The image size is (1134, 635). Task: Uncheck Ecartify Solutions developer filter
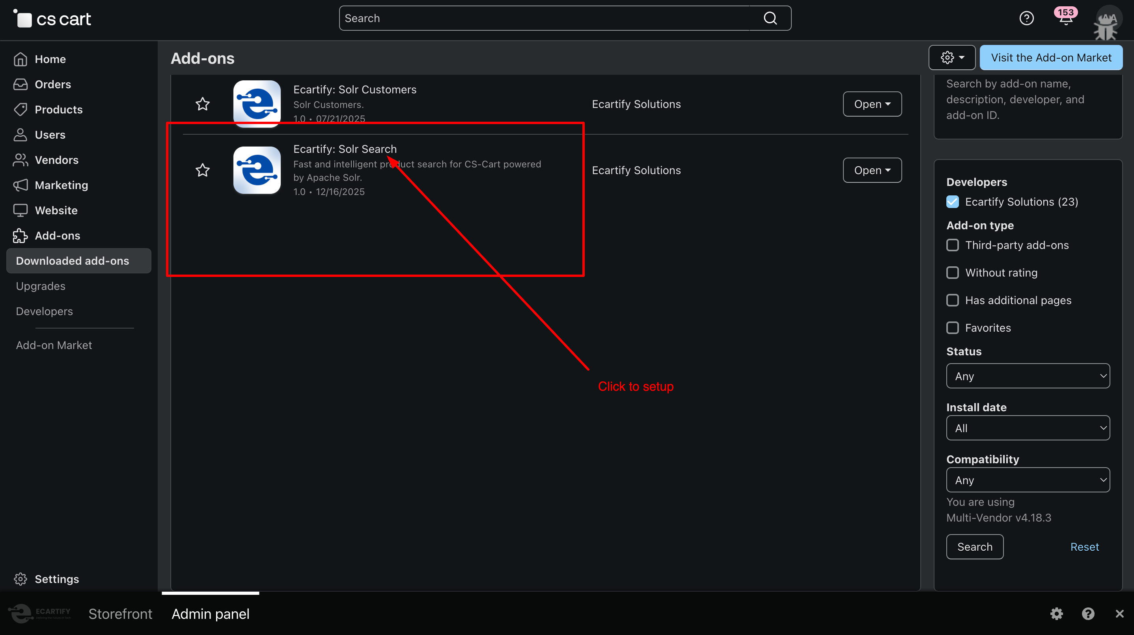click(x=952, y=202)
